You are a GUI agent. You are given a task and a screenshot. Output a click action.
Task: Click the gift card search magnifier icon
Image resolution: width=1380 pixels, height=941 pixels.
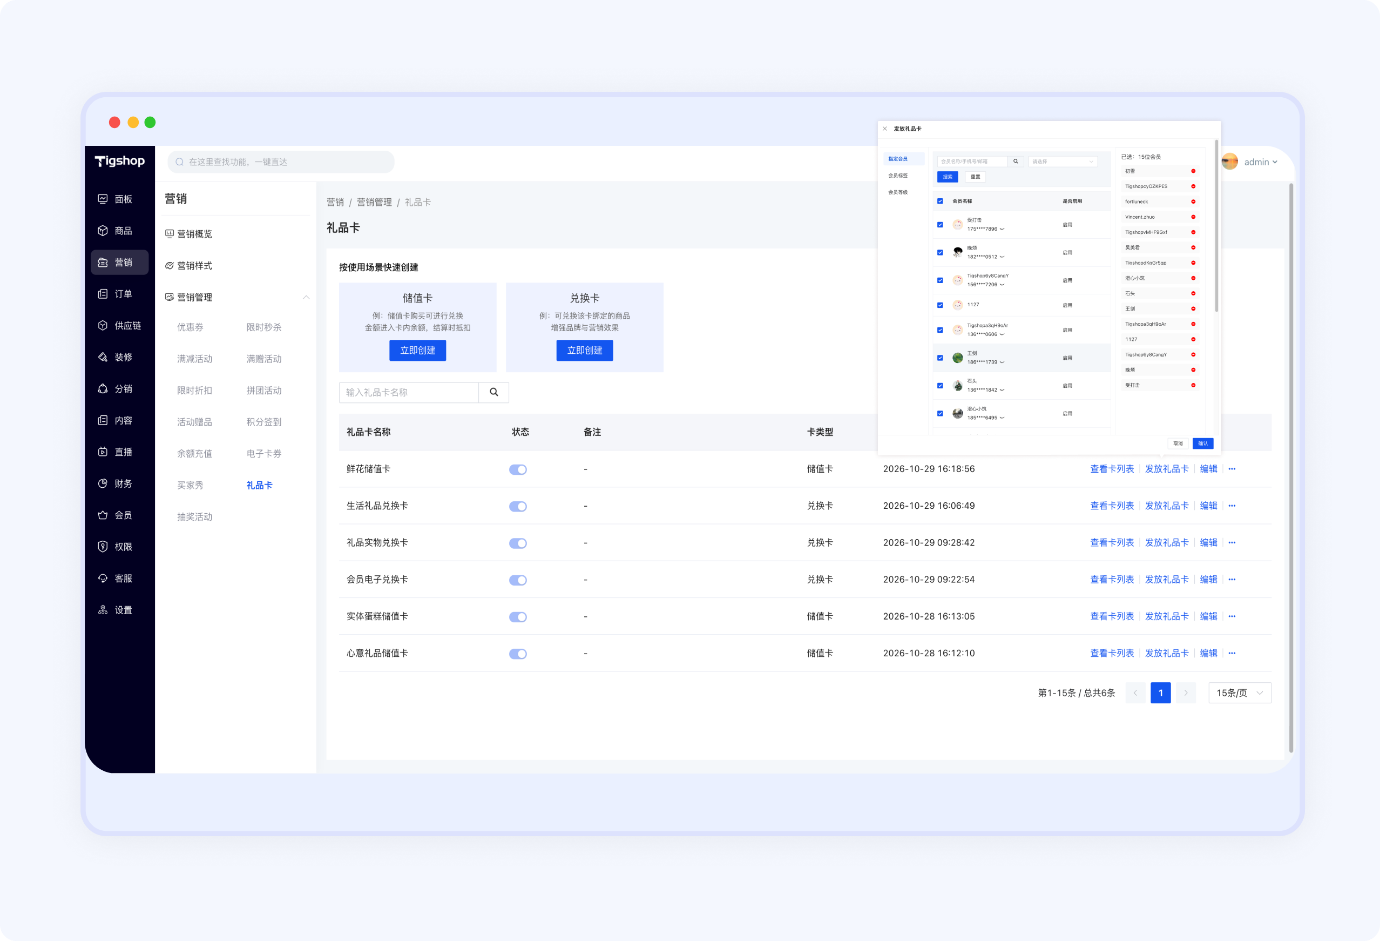[493, 392]
